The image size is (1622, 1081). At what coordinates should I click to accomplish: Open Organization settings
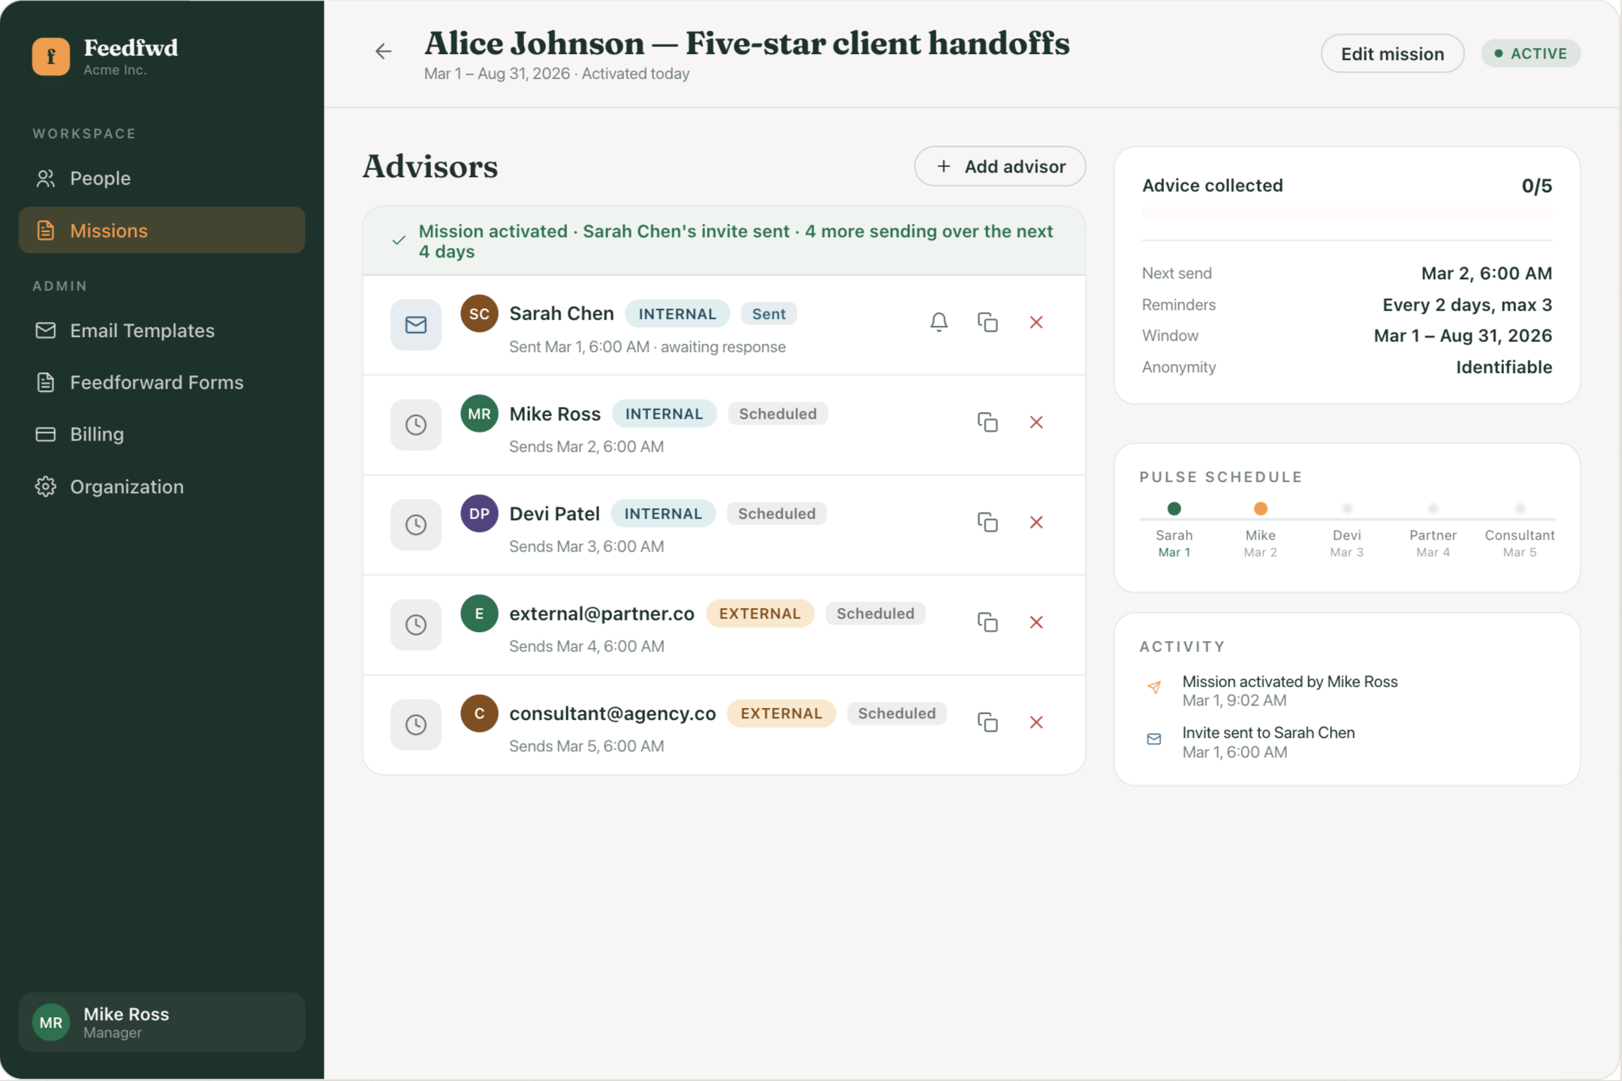tap(161, 486)
